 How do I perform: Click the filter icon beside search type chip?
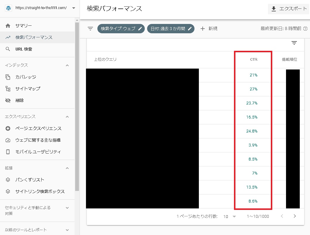(90, 29)
